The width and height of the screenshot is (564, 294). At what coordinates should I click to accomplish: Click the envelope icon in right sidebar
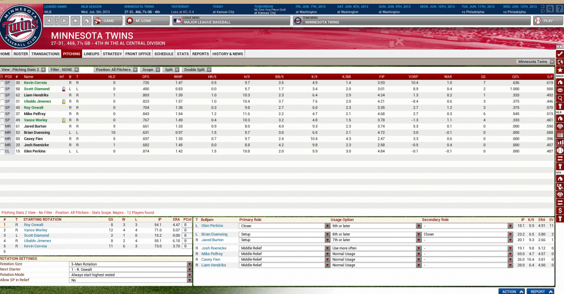tap(560, 90)
